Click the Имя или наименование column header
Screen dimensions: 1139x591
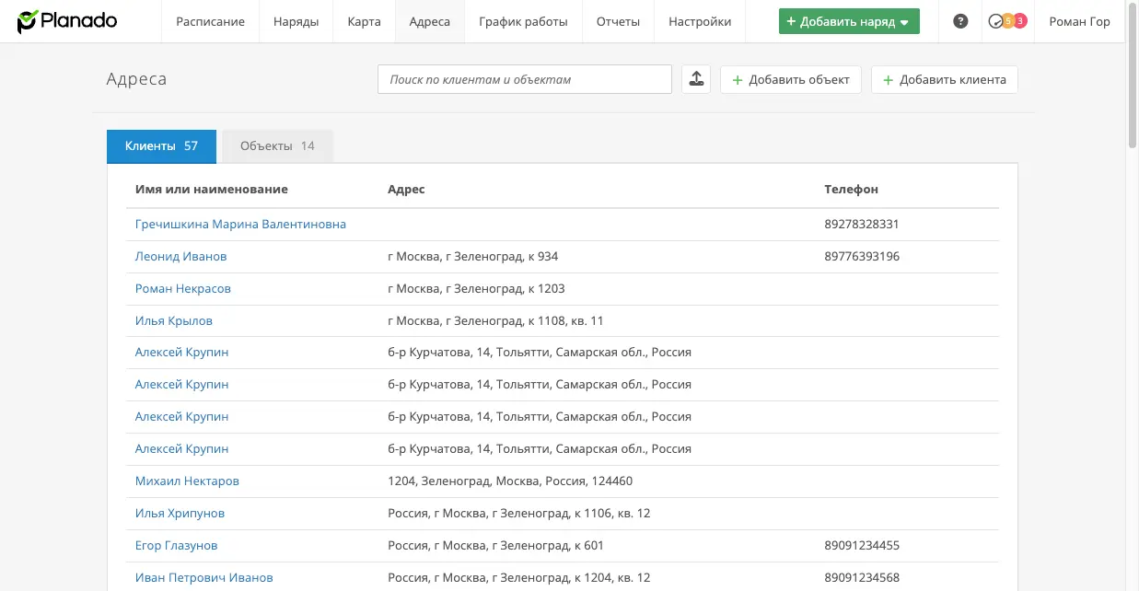point(211,189)
